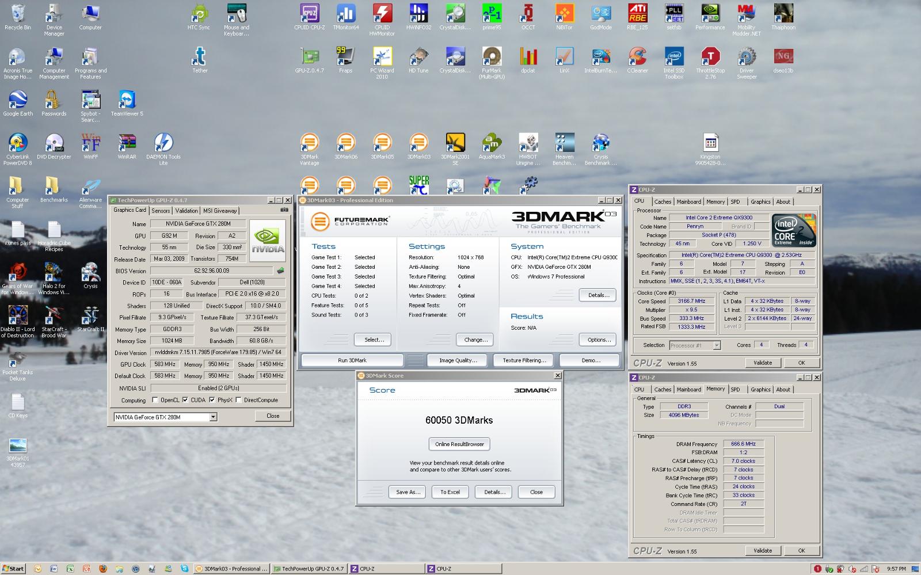921x575 pixels.
Task: Open the prime95 desktop shortcut
Action: pos(492,17)
